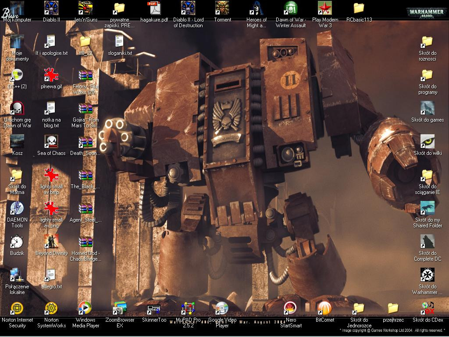
Task: Open the lighty small av.png image
Action: pyautogui.click(x=51, y=208)
